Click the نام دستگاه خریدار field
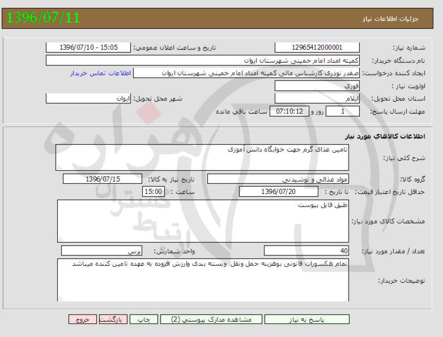 pos(203,61)
